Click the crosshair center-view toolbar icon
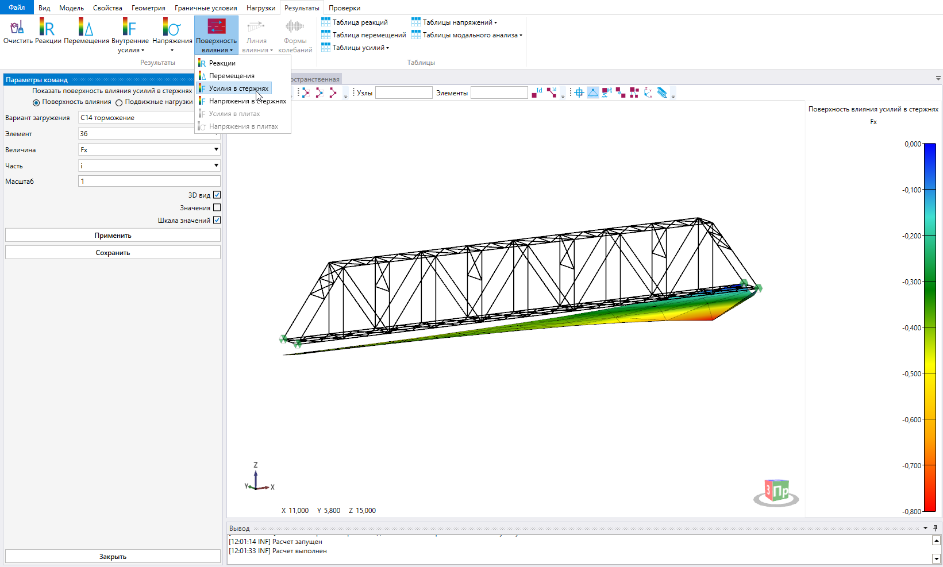Screen dimensions: 943x567 (579, 92)
